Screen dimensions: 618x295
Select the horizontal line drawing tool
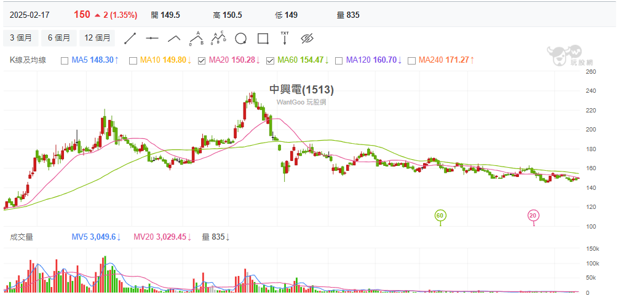[152, 38]
